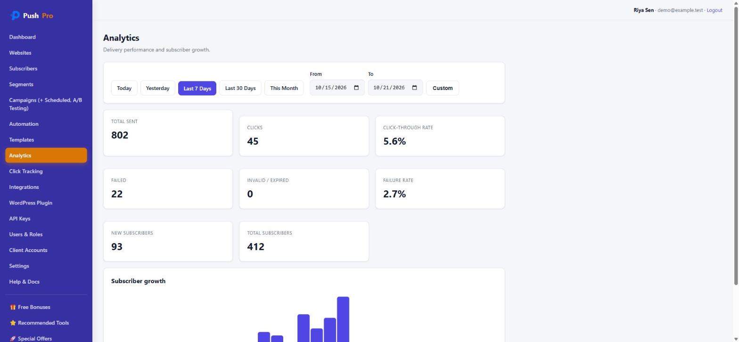Image resolution: width=739 pixels, height=342 pixels.
Task: Open WordPress Plugin page
Action: [46, 203]
